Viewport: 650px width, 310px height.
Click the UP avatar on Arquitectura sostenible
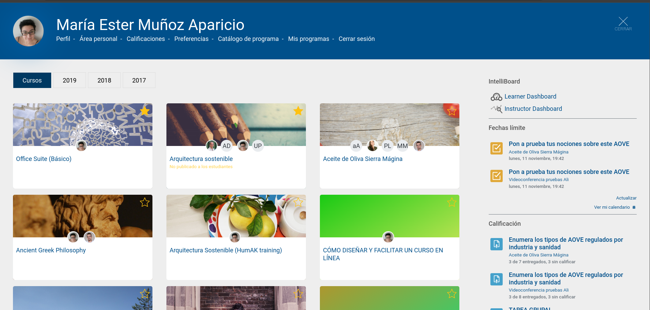[x=258, y=146]
